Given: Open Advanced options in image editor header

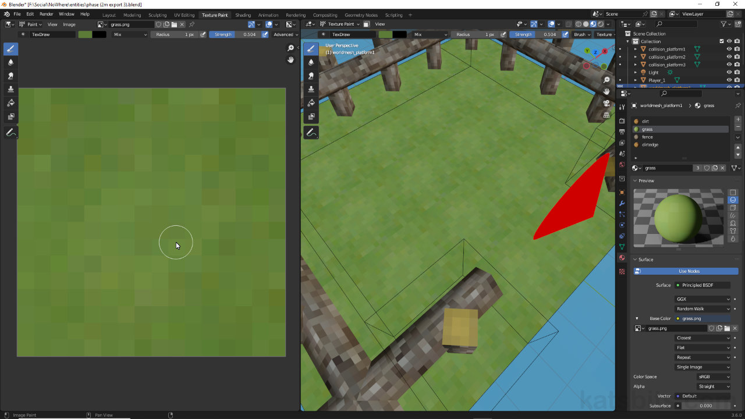Looking at the screenshot, I should [286, 34].
